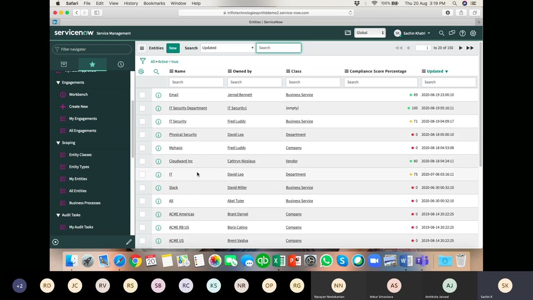This screenshot has height=300, width=533.
Task: Open the Sachin Khatri user menu
Action: click(412, 33)
